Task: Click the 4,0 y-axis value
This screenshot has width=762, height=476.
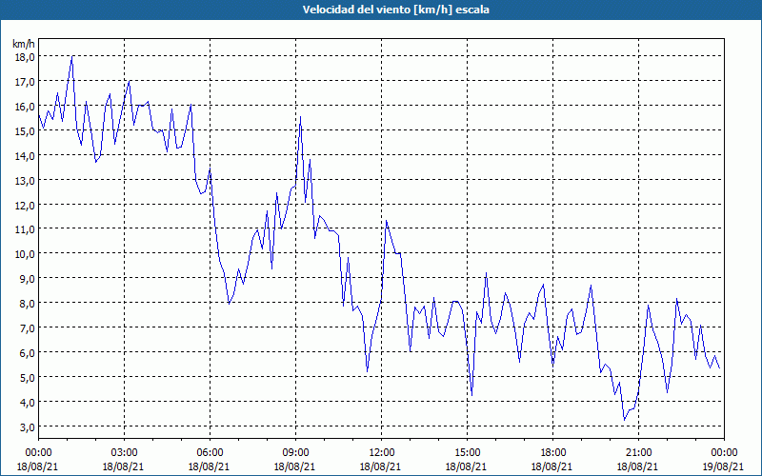Action: (x=27, y=403)
